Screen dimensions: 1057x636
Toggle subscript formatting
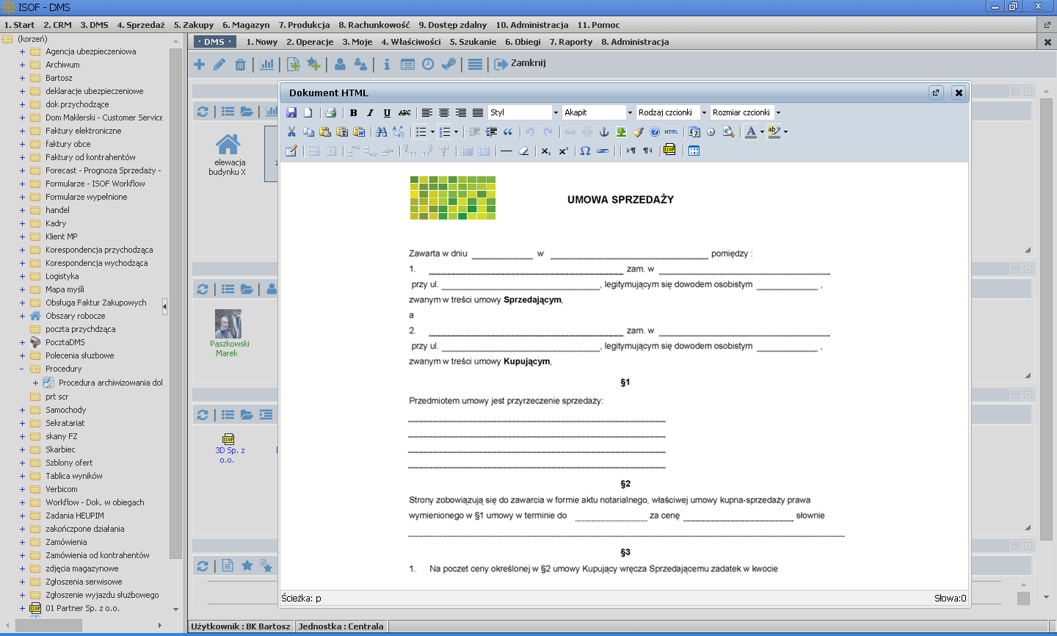[x=546, y=151]
